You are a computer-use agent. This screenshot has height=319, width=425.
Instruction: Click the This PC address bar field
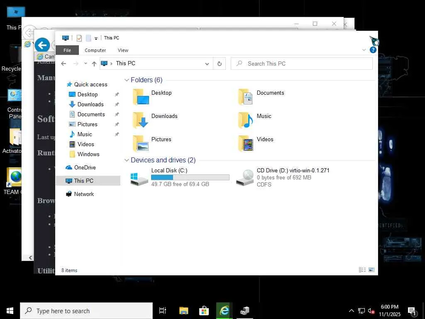156,64
